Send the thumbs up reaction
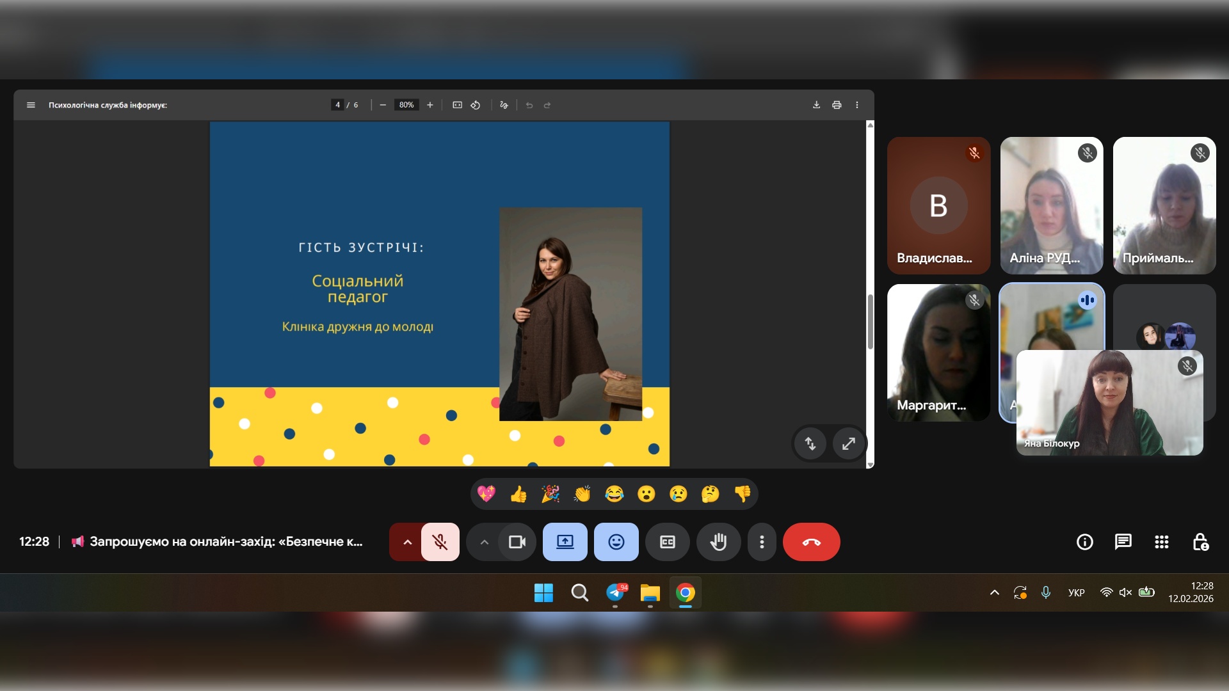 [x=518, y=494]
